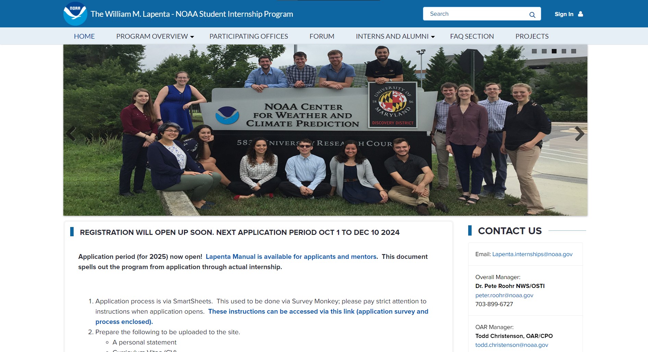Select the first carousel indicator square
Viewport: 648px width, 352px height.
[534, 51]
